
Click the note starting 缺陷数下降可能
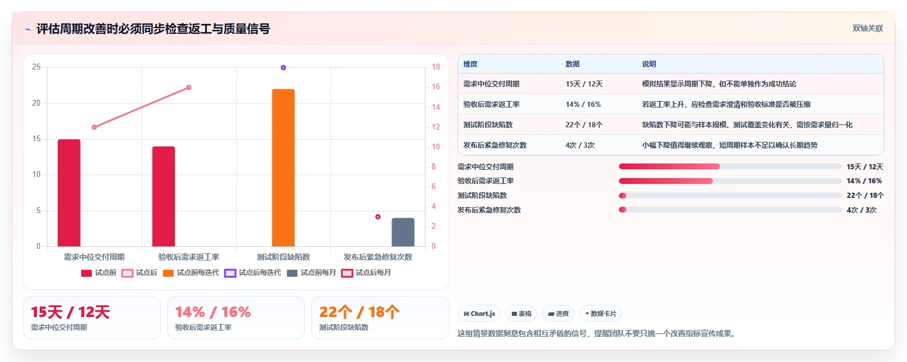(747, 125)
